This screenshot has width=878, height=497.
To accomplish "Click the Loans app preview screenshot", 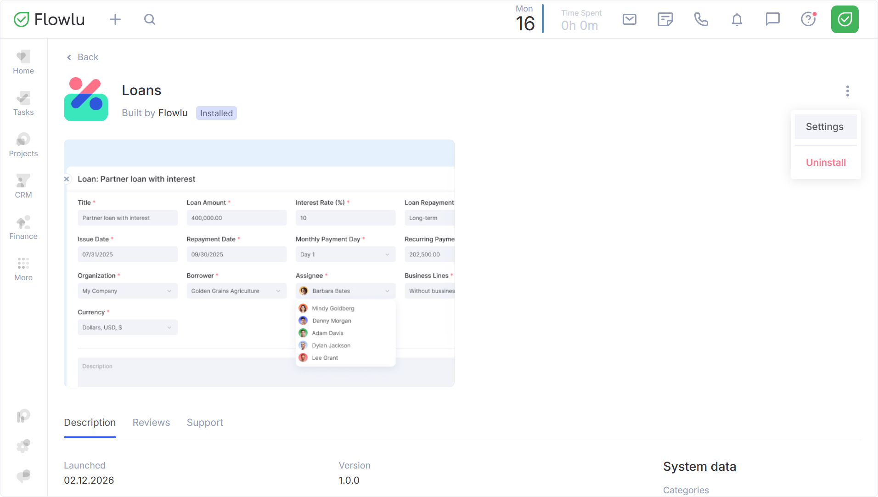I will [x=259, y=263].
